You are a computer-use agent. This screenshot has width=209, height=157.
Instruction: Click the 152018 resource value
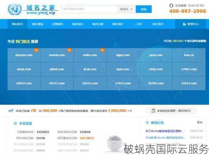(85, 132)
